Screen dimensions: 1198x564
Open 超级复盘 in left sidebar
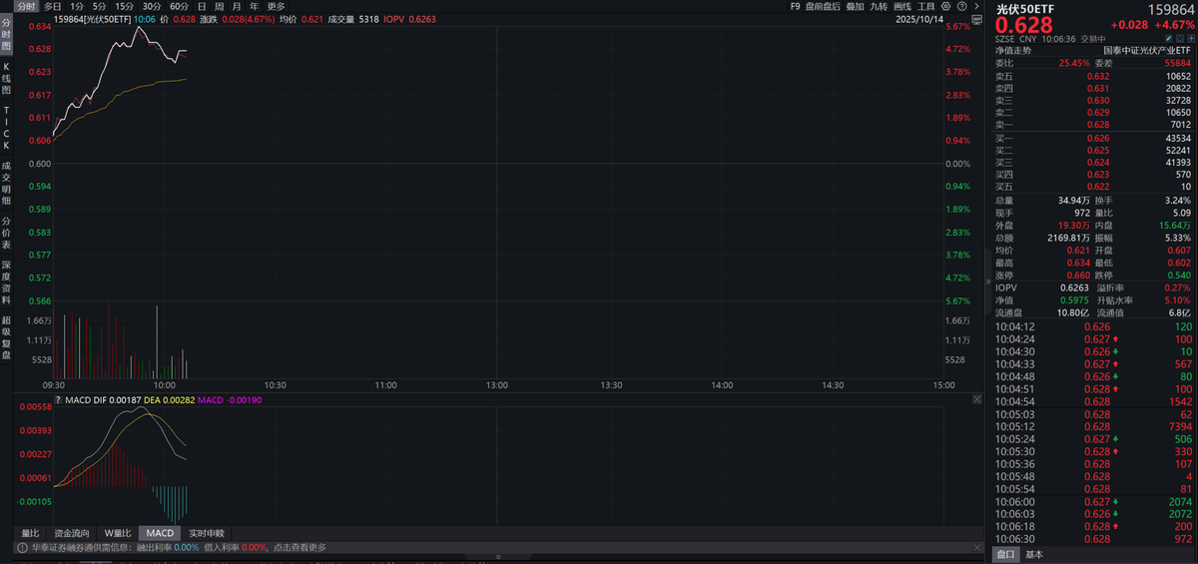point(6,337)
